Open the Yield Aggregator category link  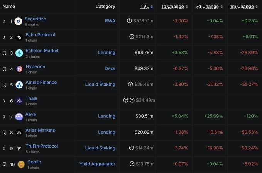pos(97,164)
